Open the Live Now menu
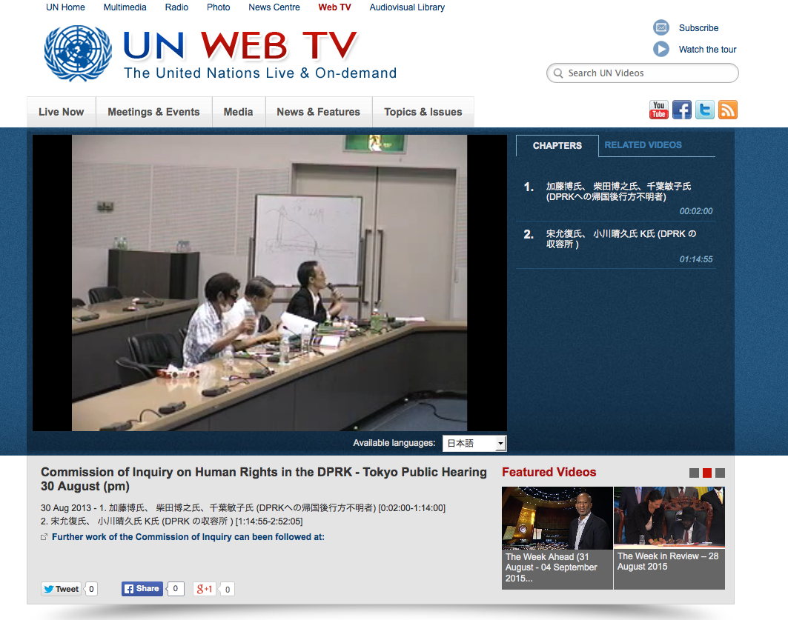This screenshot has width=788, height=620. pos(62,112)
